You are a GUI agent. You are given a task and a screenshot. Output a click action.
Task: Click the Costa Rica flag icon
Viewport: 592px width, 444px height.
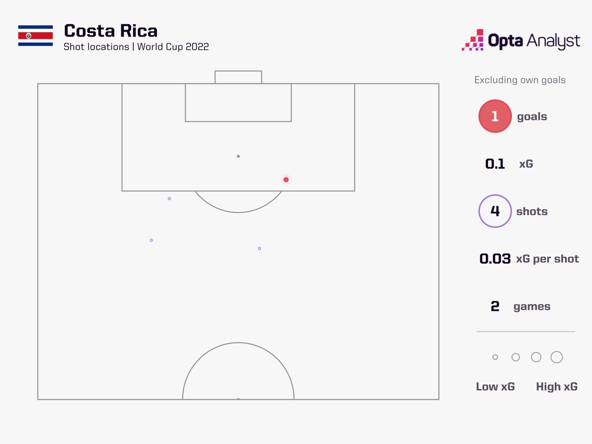coord(36,36)
